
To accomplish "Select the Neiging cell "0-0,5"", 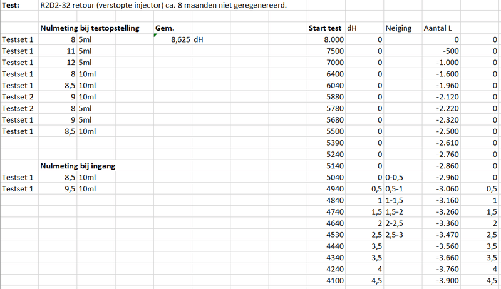I will (394, 178).
